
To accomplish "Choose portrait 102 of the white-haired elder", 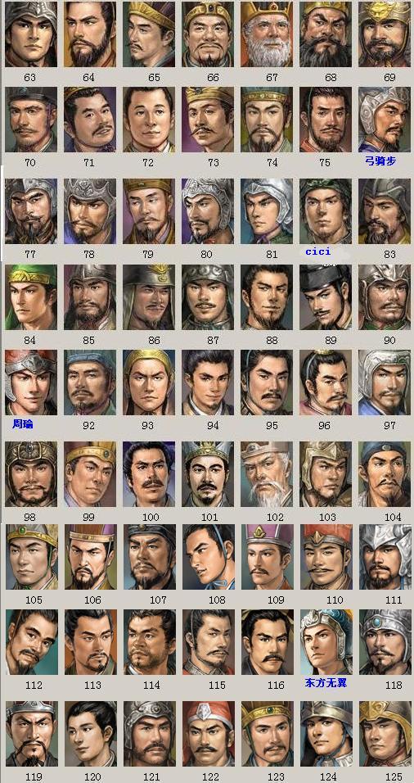I will [x=267, y=474].
